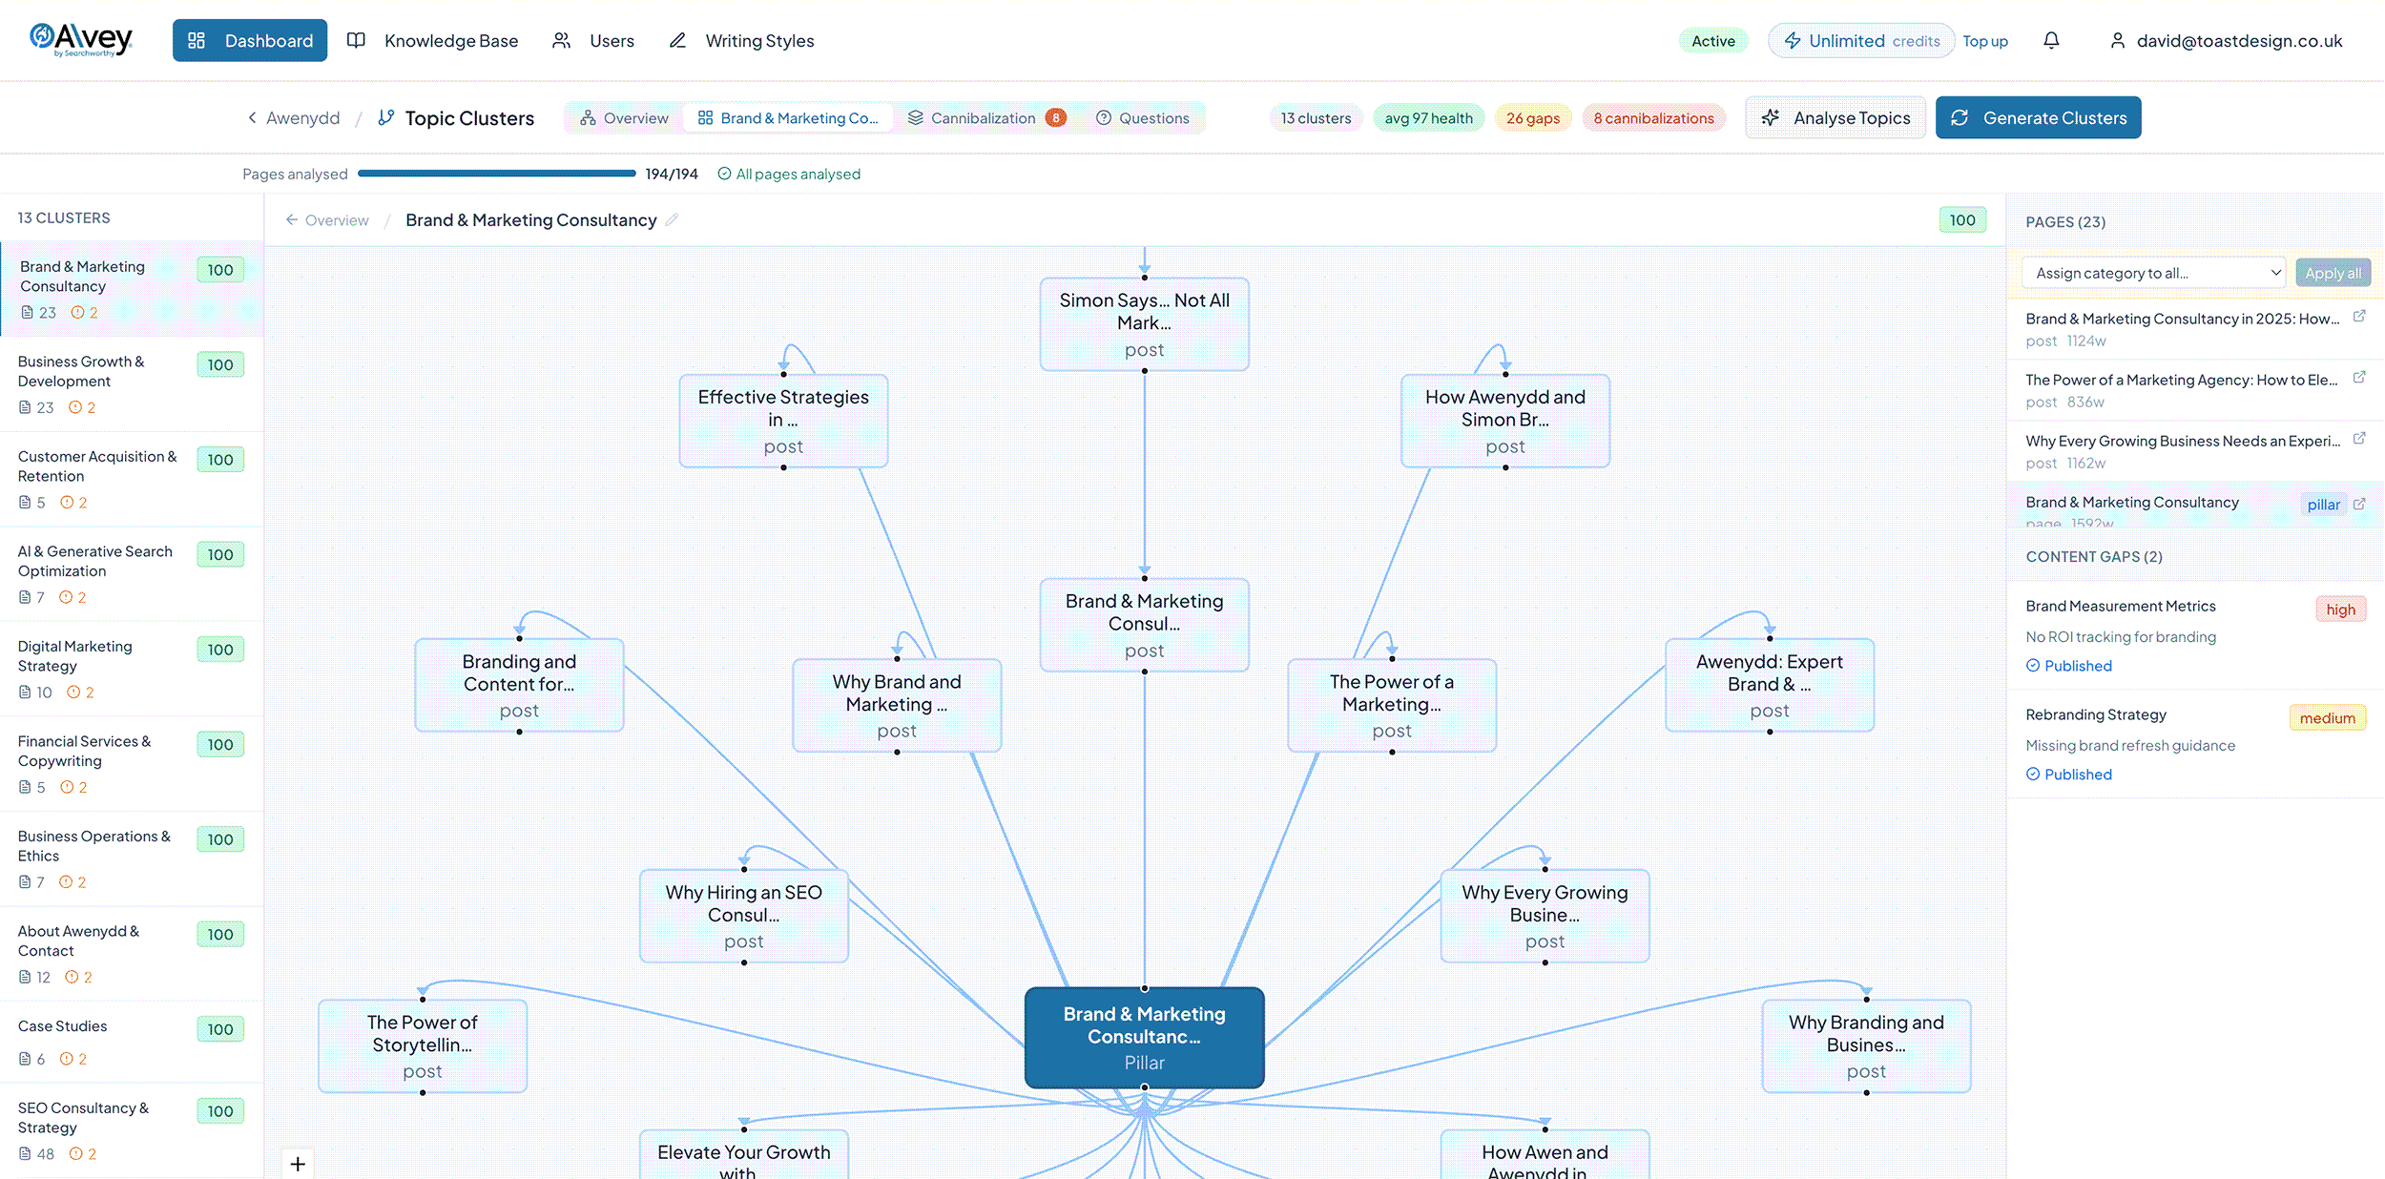This screenshot has width=2385, height=1179.
Task: Select Digital Marketing Strategy cluster
Action: (132, 669)
